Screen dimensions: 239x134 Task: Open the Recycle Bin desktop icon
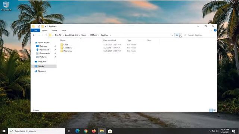(6, 6)
